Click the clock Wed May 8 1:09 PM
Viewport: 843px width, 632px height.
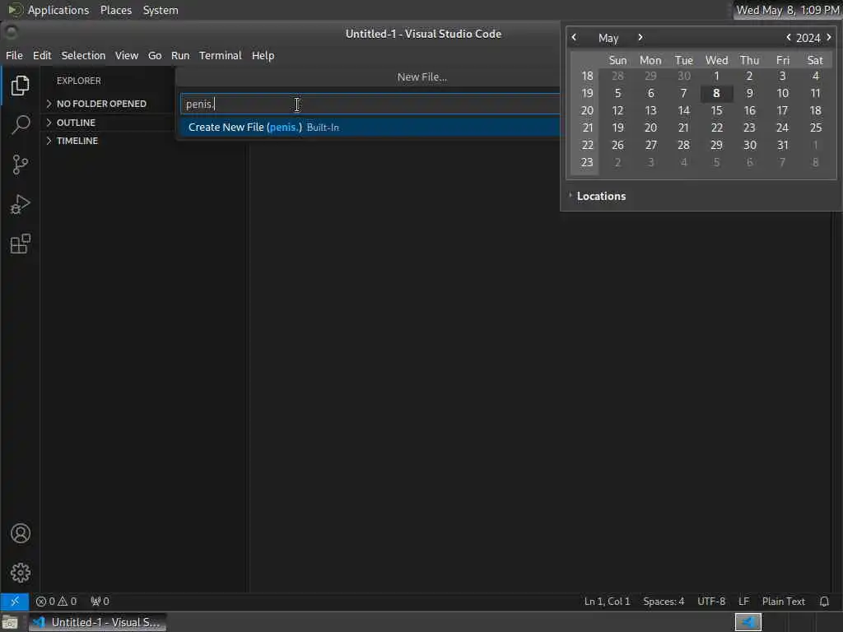coord(788,10)
